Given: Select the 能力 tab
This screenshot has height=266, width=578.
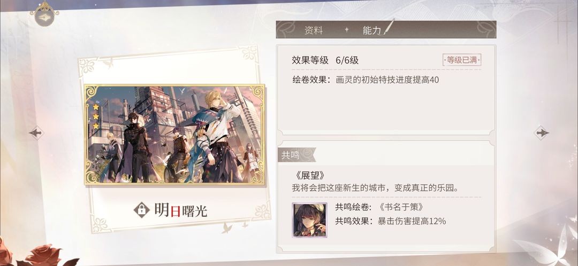Looking at the screenshot, I should (x=371, y=30).
